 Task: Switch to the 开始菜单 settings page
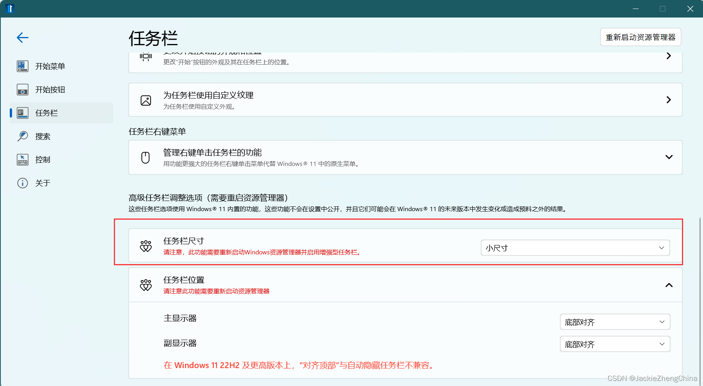(x=50, y=66)
